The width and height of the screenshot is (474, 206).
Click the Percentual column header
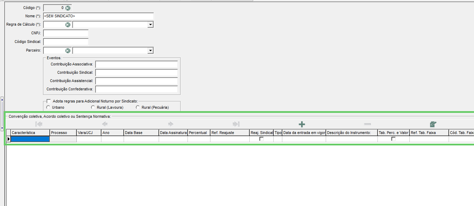tap(199, 133)
